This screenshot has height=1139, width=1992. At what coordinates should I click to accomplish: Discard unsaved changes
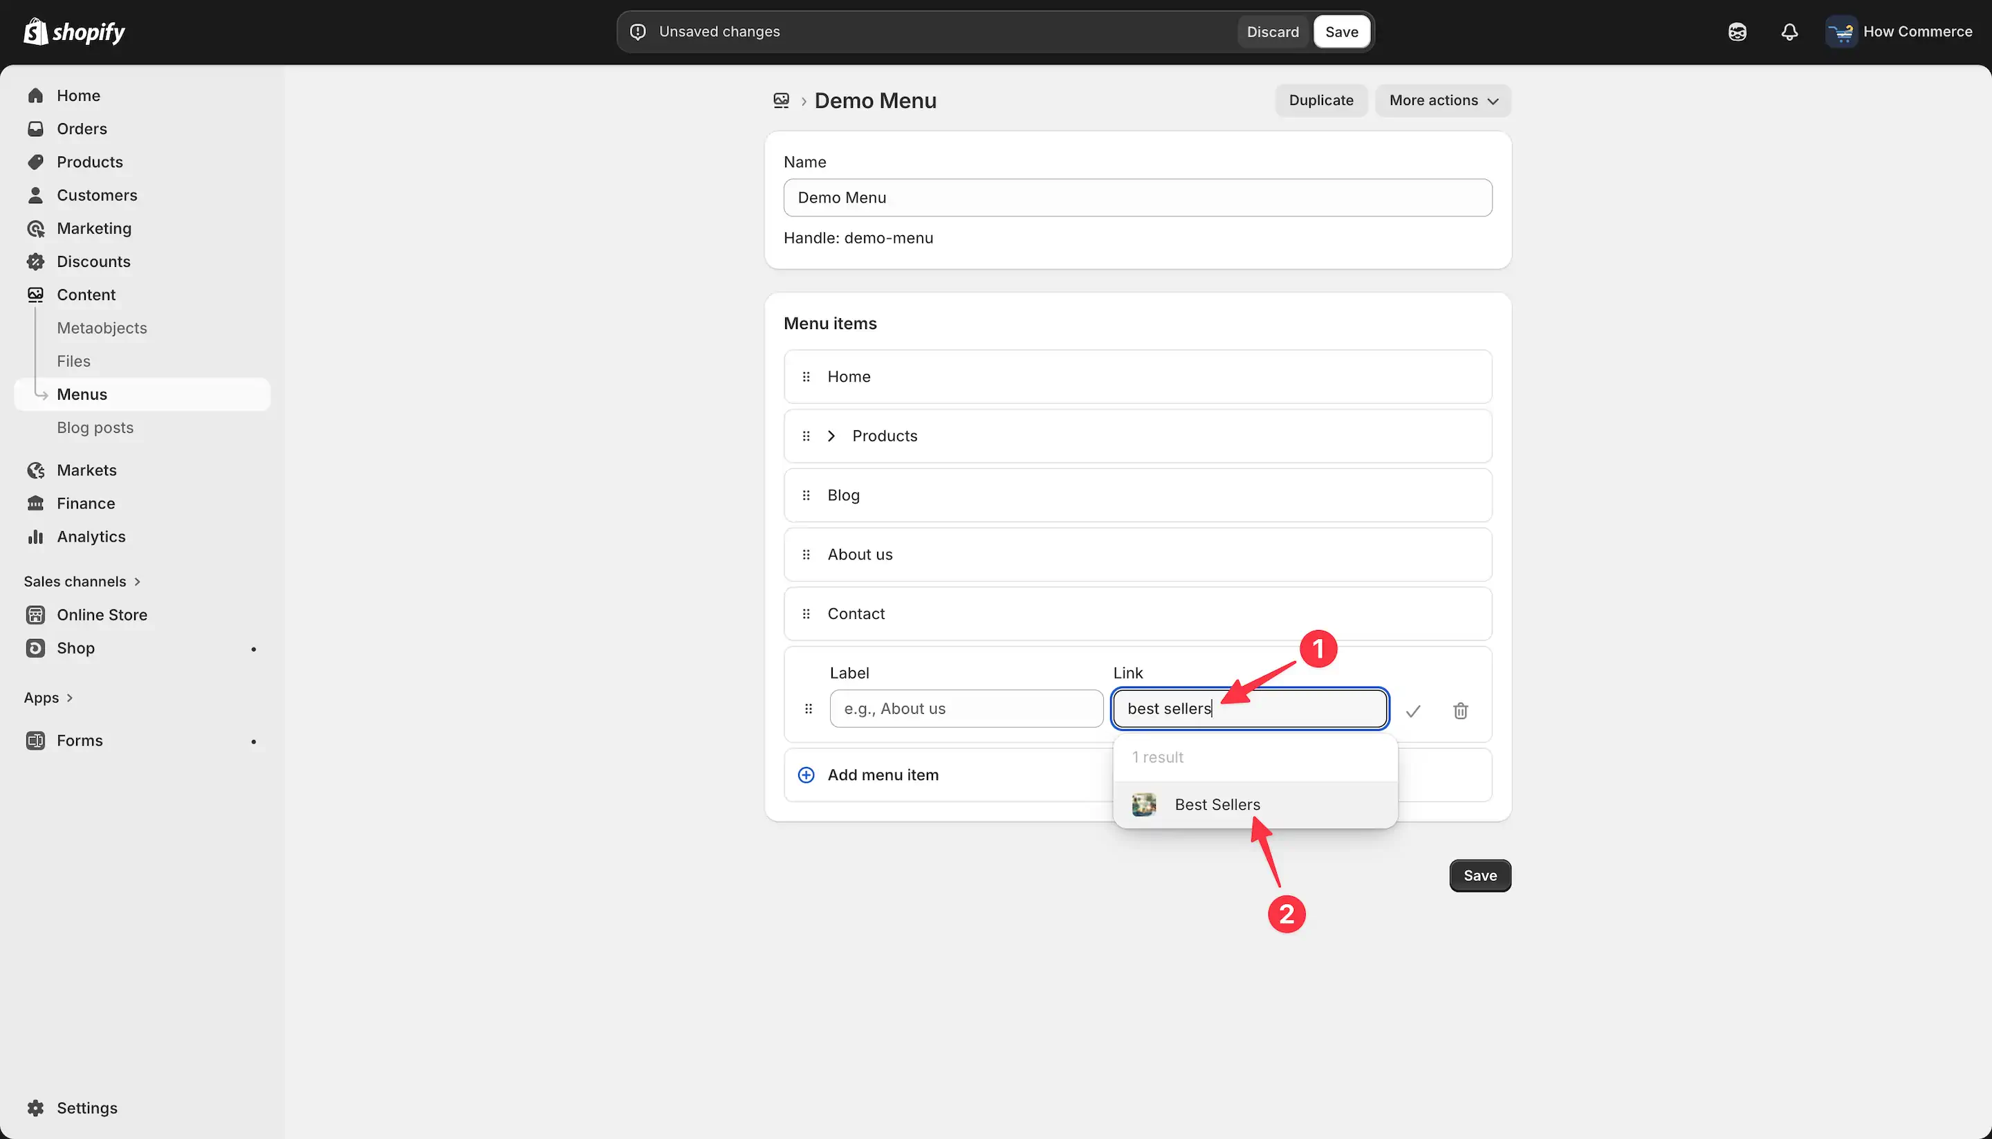pos(1272,32)
